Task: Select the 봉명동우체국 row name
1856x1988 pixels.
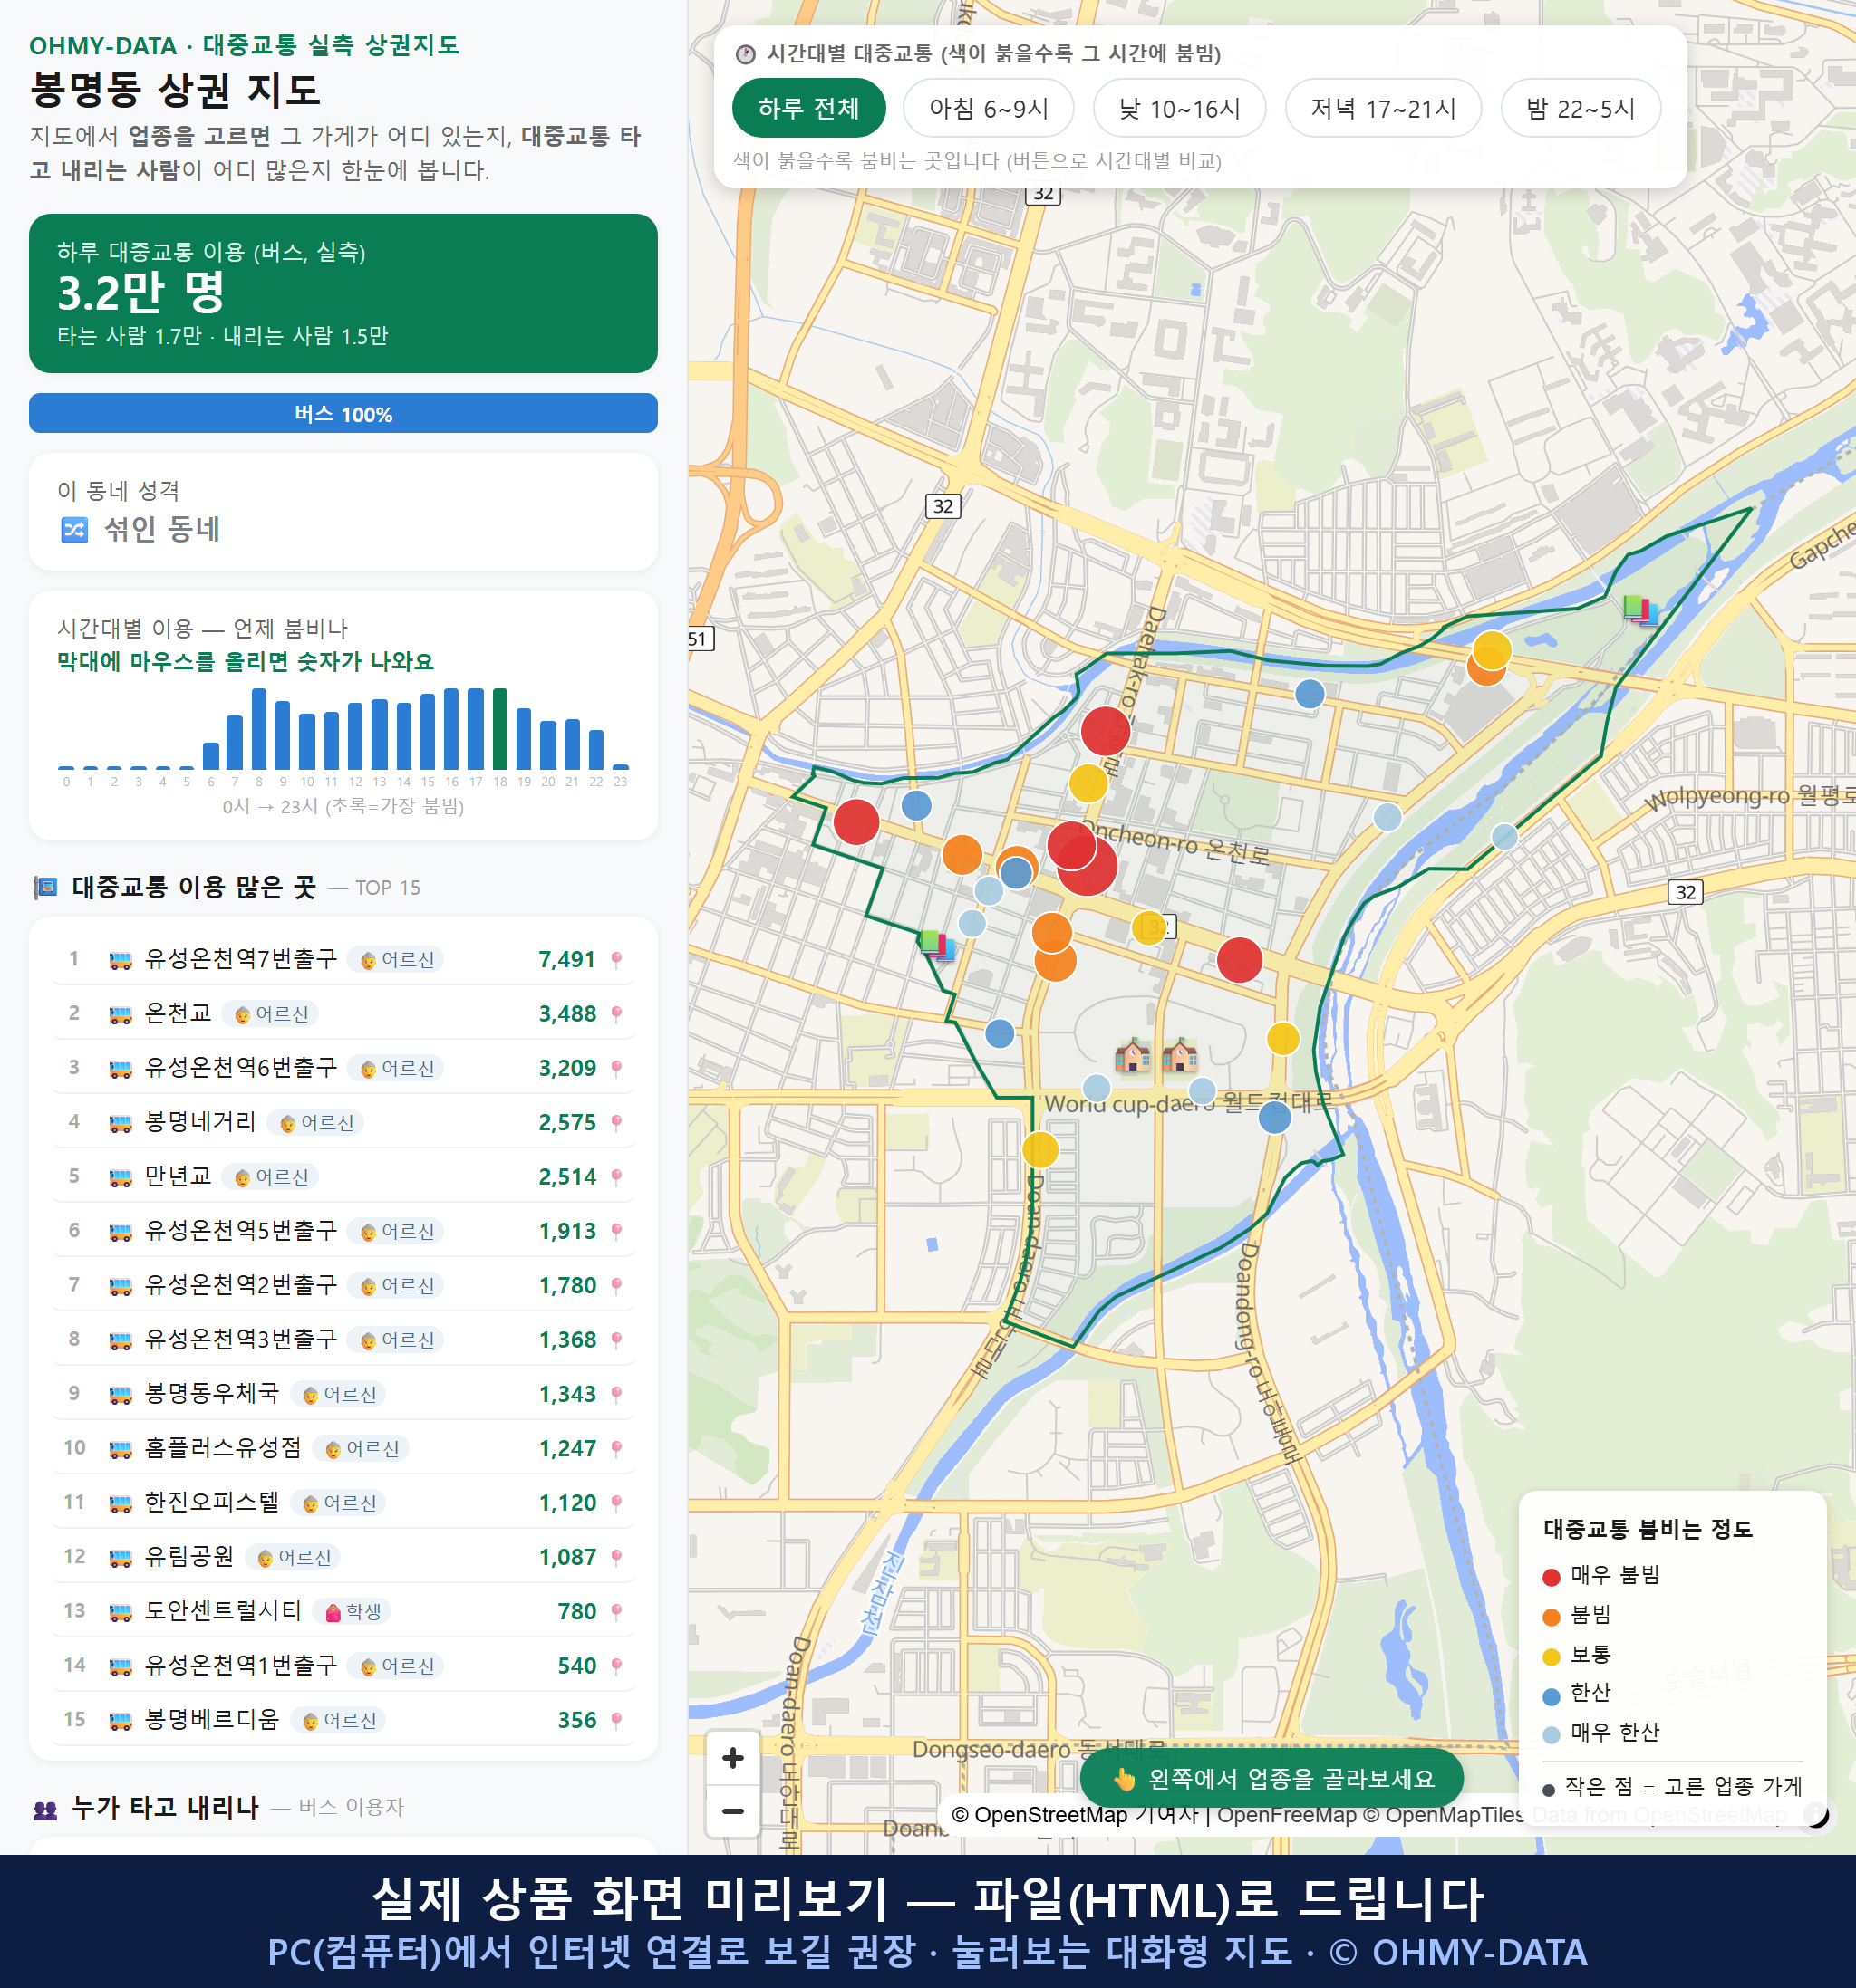Action: [212, 1393]
